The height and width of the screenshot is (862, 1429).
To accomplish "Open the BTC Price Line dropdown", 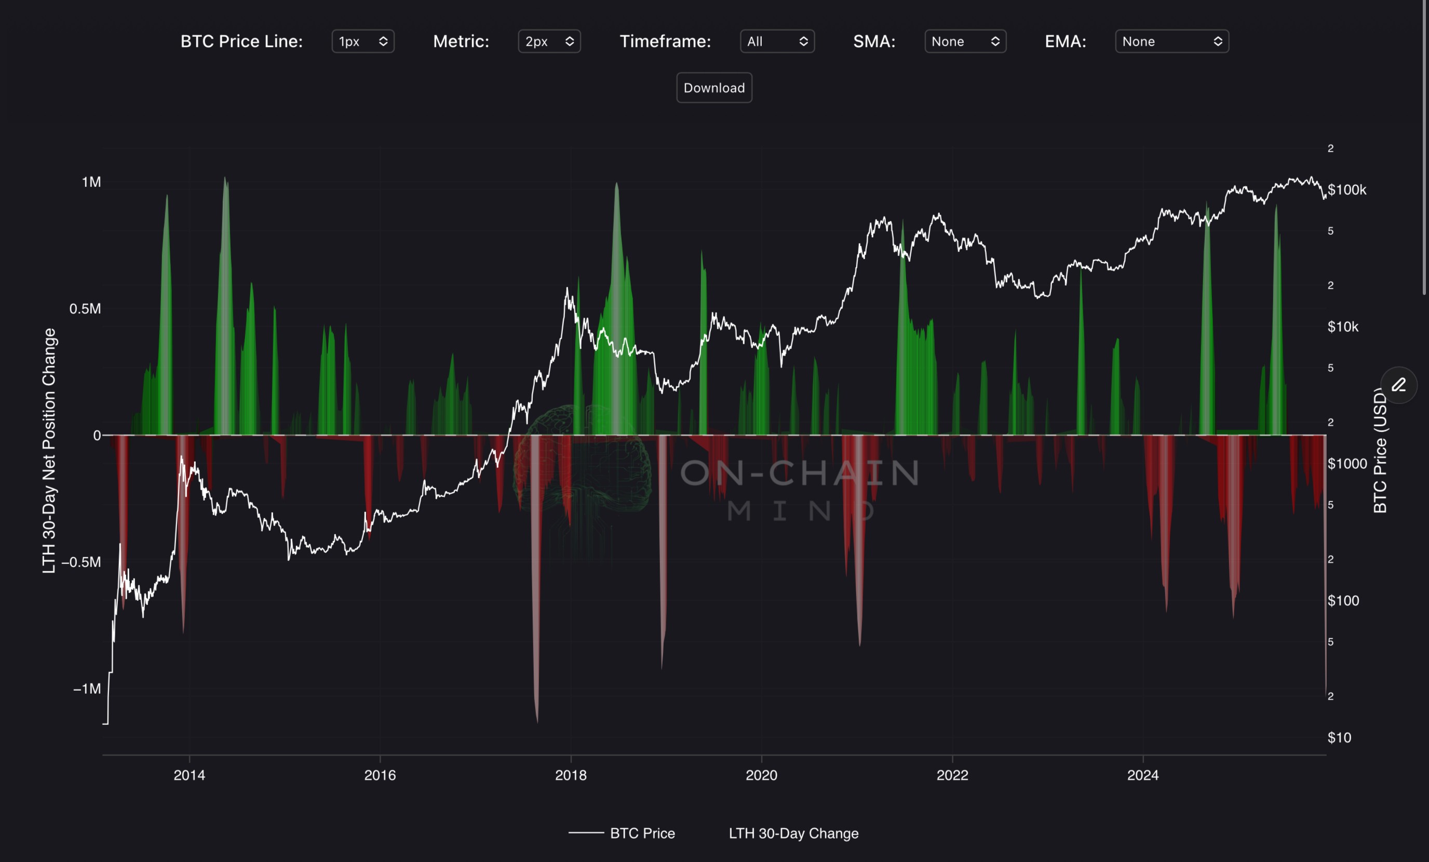I will tap(363, 41).
